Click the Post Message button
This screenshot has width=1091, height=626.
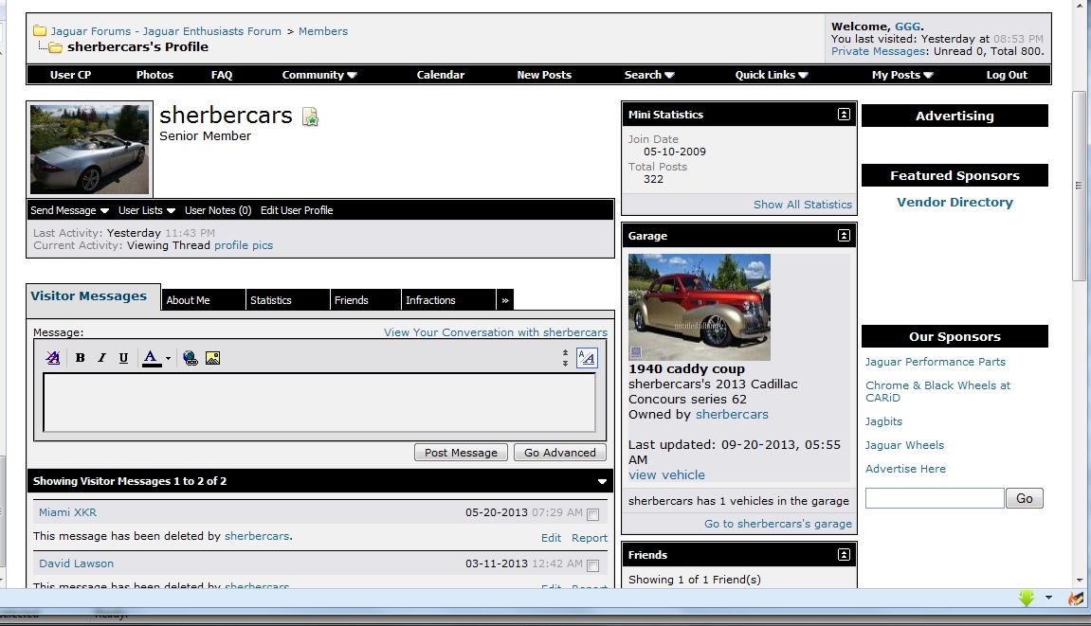tap(461, 452)
